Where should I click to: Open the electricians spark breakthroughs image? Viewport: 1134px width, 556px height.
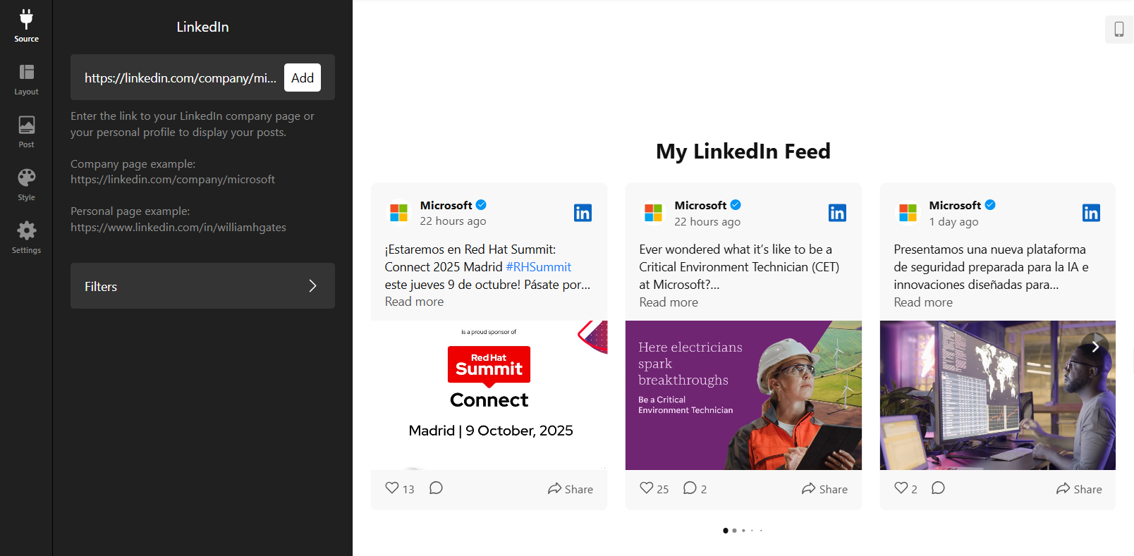[743, 395]
